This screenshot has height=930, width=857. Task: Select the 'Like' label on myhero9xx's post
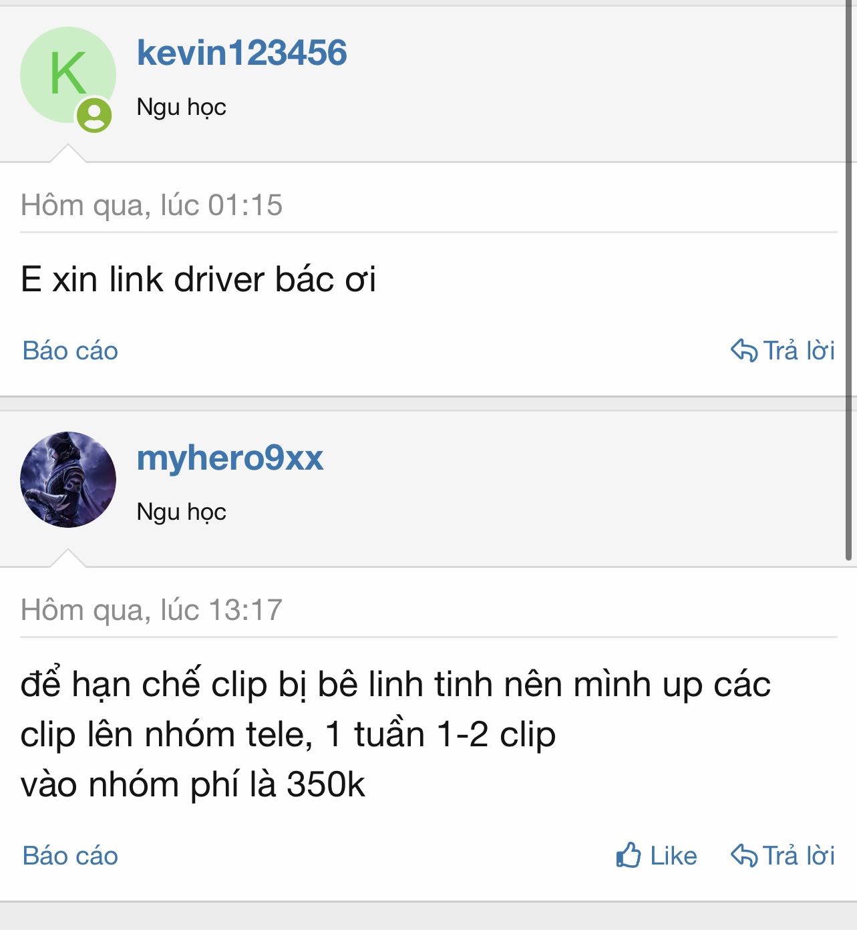pos(673,856)
